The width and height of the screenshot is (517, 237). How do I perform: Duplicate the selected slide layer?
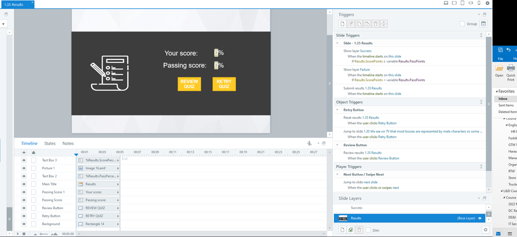[351, 230]
